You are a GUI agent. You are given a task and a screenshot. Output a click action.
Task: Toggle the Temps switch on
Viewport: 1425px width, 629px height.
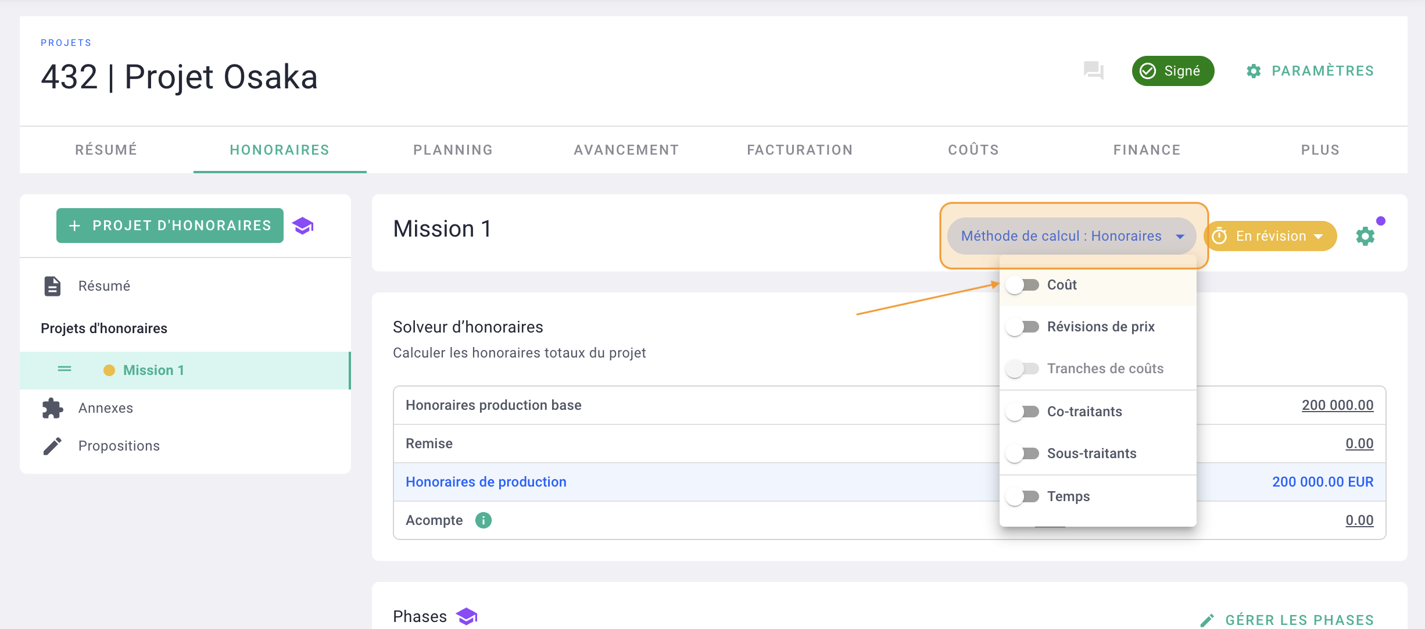(x=1024, y=495)
